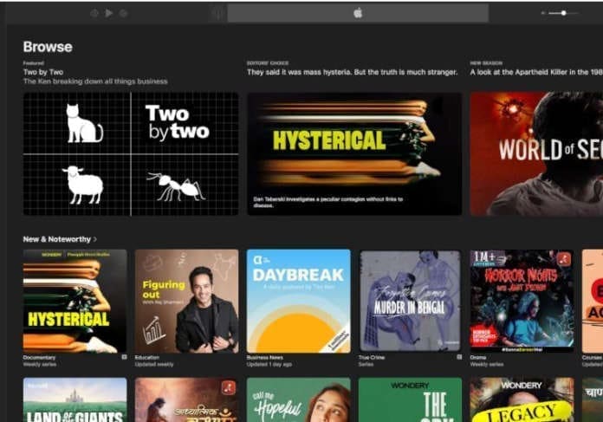Open the partially visible peach podcast cover at right

click(x=593, y=302)
